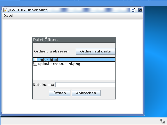Click the file icon beside index.html
Screen dimensions: 167x125
point(35,59)
